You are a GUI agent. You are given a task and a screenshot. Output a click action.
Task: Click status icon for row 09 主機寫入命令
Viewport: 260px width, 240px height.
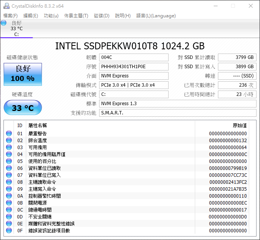click(9, 189)
